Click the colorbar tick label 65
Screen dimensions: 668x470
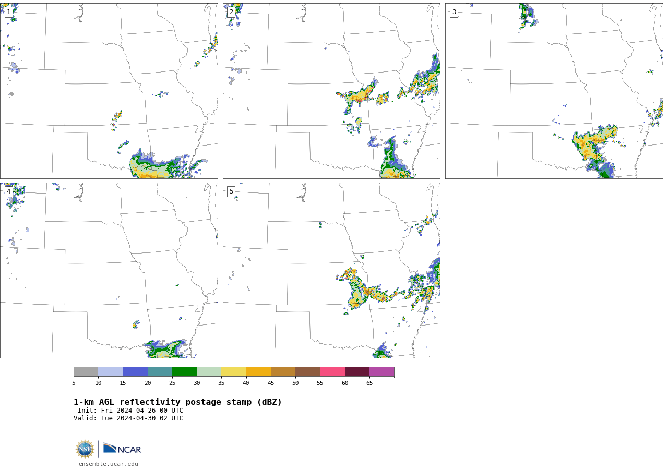[369, 383]
